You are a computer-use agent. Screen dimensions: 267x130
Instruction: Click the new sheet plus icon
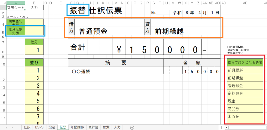tap(132, 127)
